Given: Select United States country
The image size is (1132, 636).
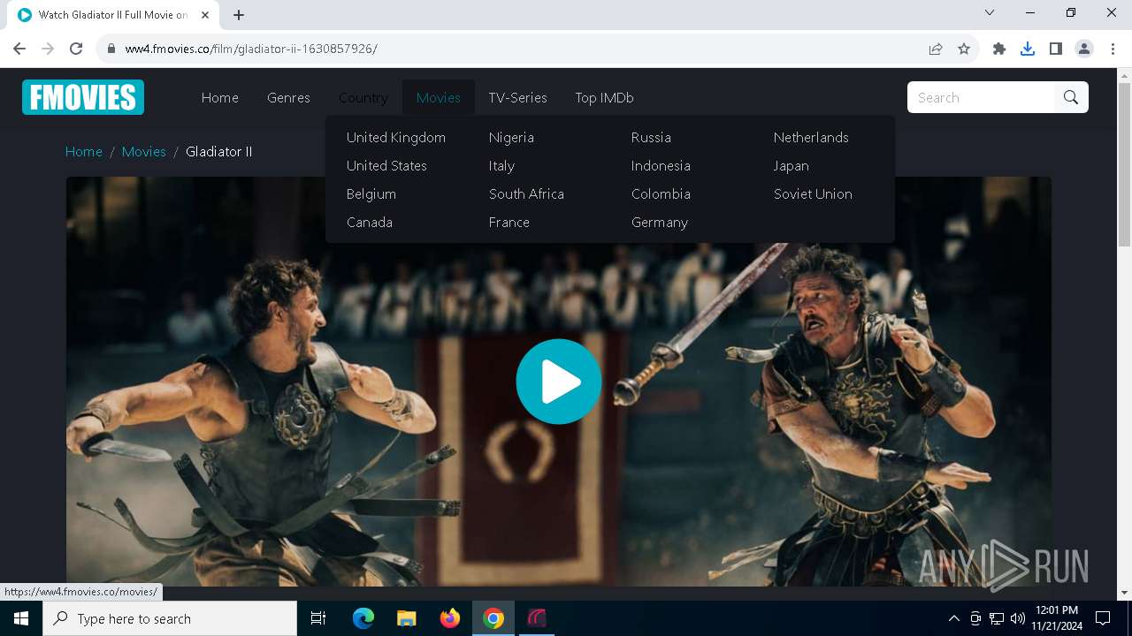Looking at the screenshot, I should click(386, 165).
